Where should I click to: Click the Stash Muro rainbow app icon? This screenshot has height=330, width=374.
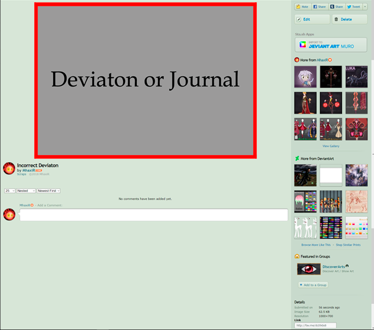303,45
